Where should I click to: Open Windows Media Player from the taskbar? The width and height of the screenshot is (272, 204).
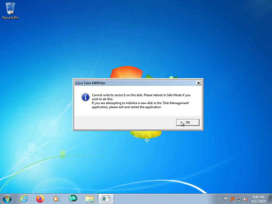56,199
